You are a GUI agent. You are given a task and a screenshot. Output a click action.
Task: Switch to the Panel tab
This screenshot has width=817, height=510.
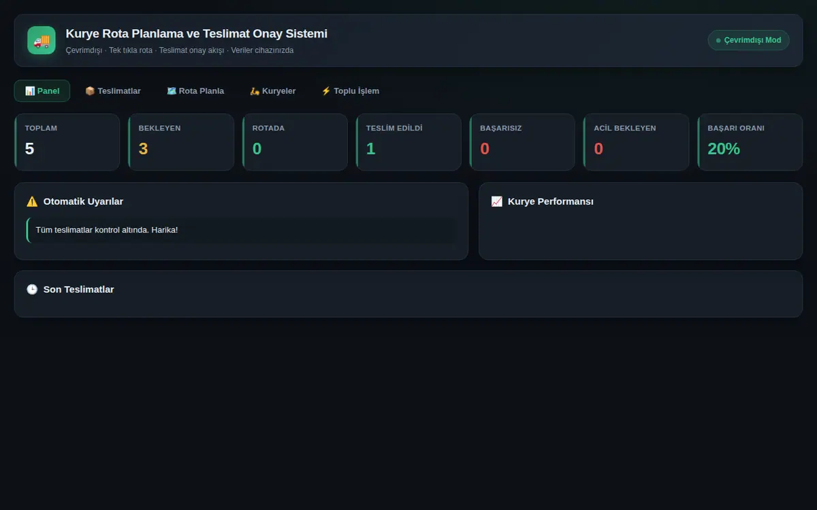click(42, 90)
